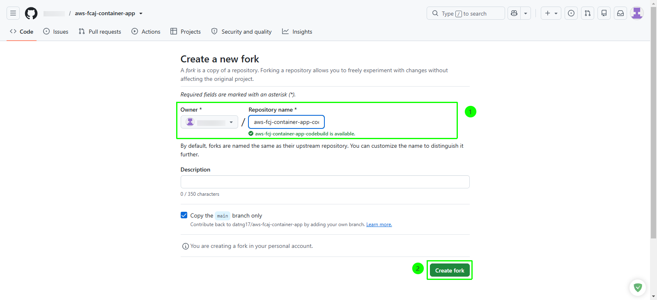Switch to the Actions tab

[146, 32]
